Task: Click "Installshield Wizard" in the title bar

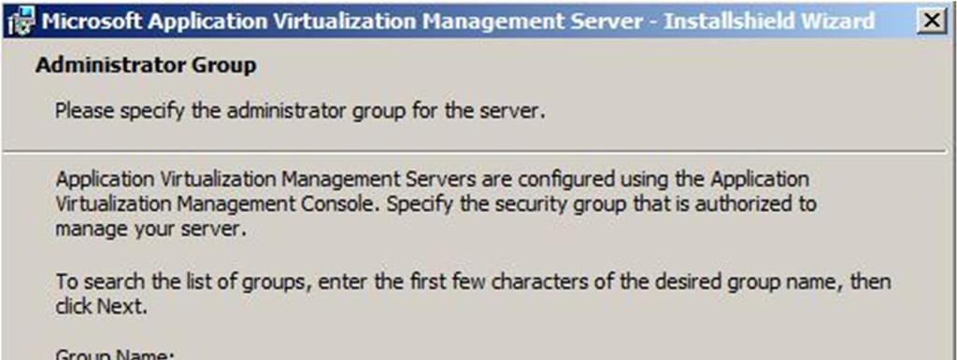Action: click(x=769, y=22)
